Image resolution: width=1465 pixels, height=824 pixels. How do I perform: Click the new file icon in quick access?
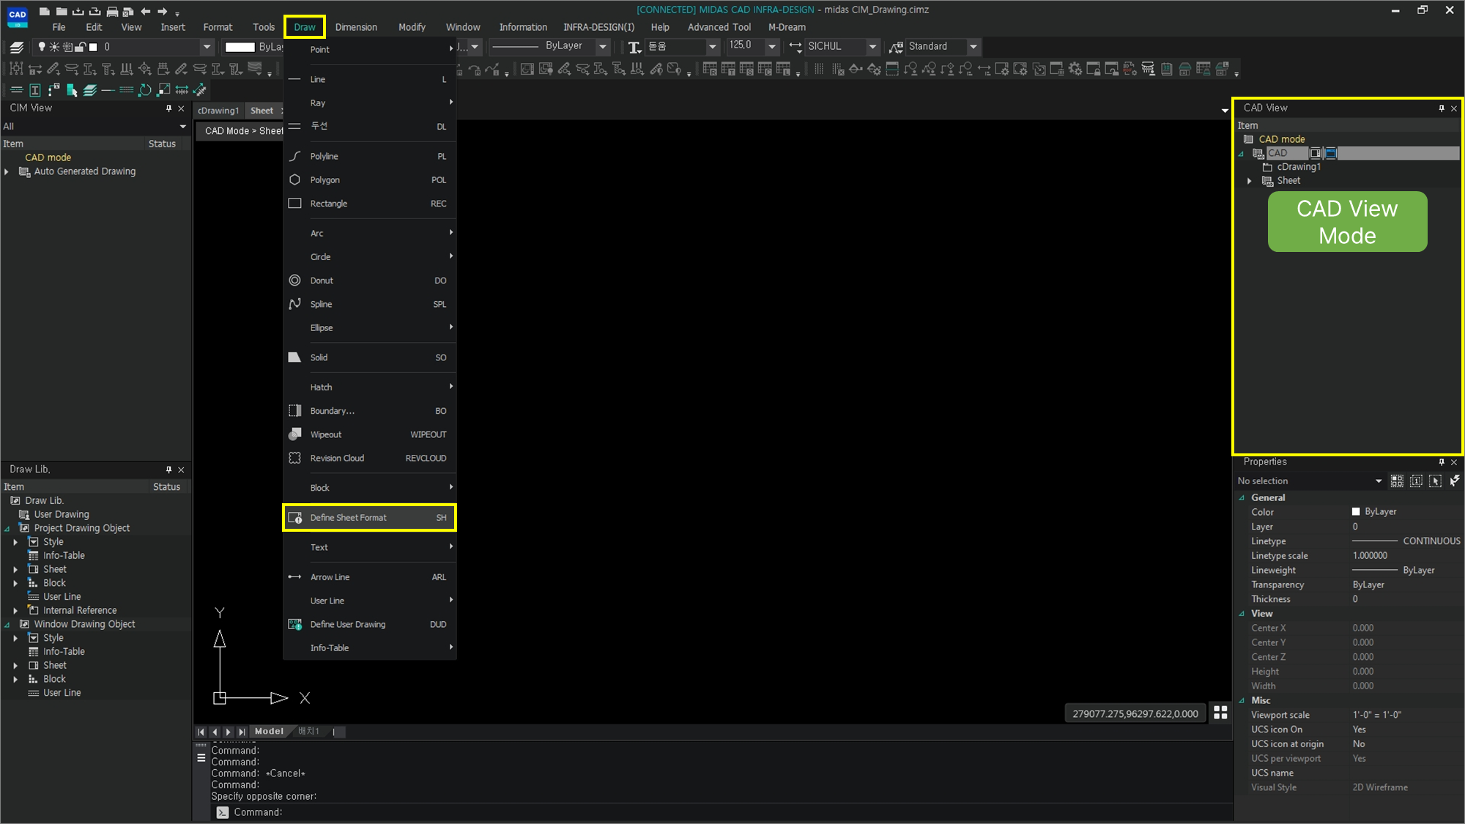point(45,11)
